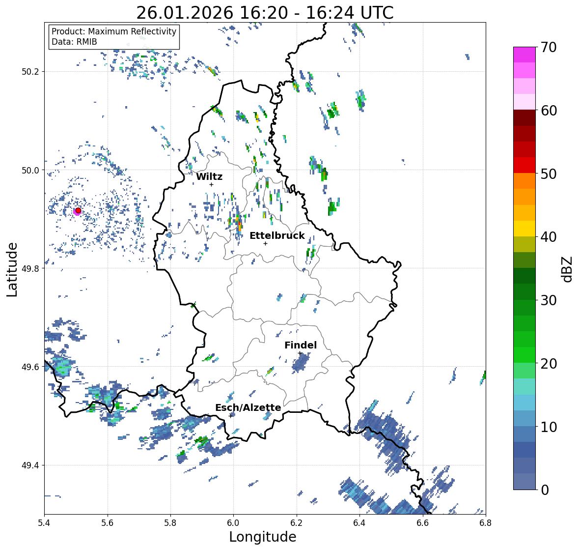Screen dimensions: 579x549
Task: Click the 5.6 longitude tick label
Action: (108, 523)
